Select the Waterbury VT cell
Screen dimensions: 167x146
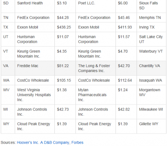(152, 54)
